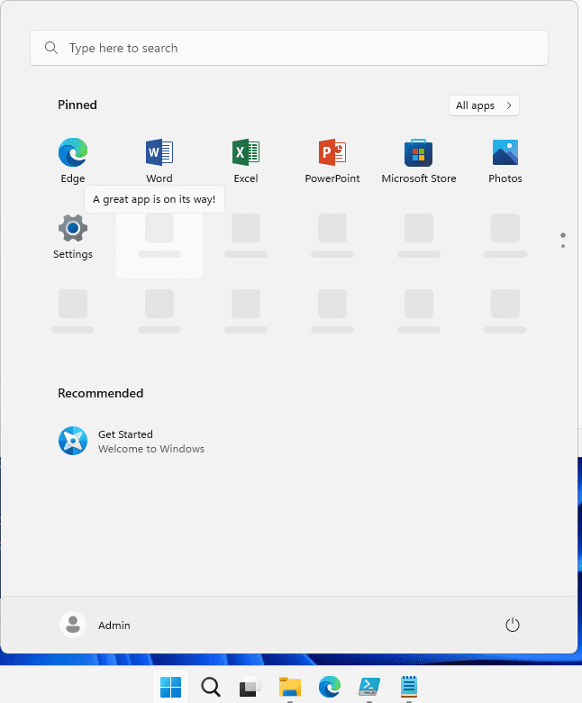The width and height of the screenshot is (582, 703).
Task: Open Settings from pinned apps
Action: click(x=73, y=237)
